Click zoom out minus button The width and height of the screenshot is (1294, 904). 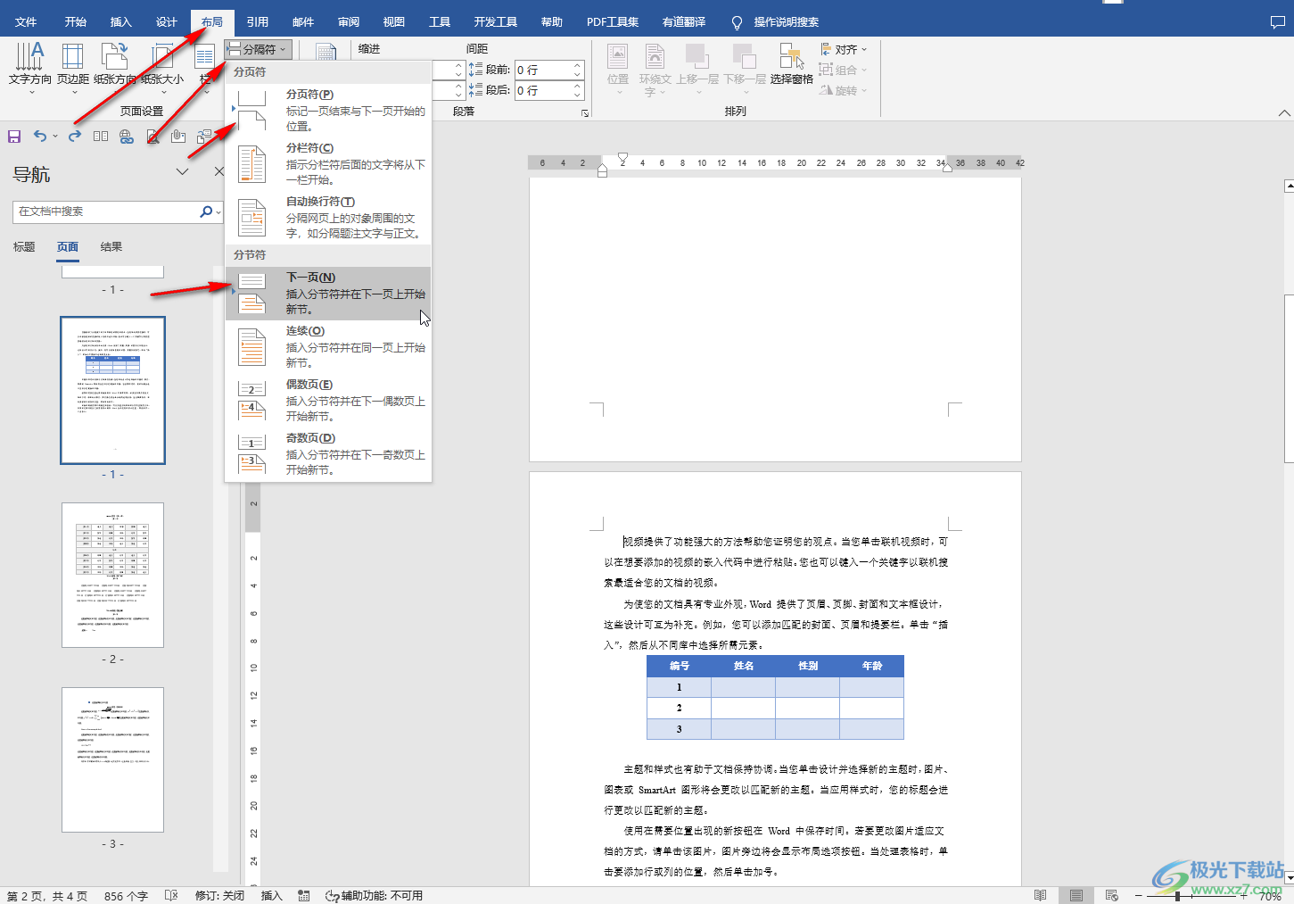click(x=1139, y=895)
